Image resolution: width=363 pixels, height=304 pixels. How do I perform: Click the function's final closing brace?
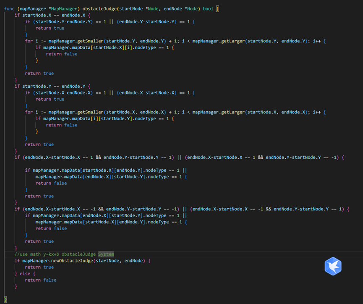[x=5, y=299]
